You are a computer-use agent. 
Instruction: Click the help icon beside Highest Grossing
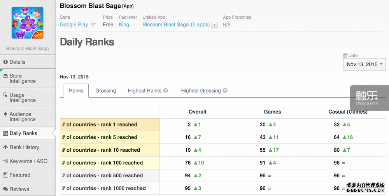(x=225, y=91)
